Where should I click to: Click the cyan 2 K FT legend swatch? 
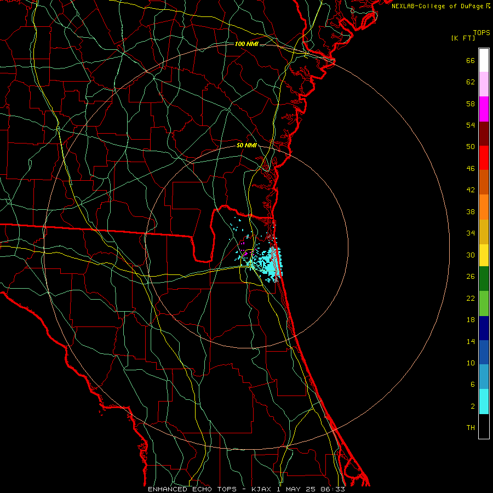point(484,402)
